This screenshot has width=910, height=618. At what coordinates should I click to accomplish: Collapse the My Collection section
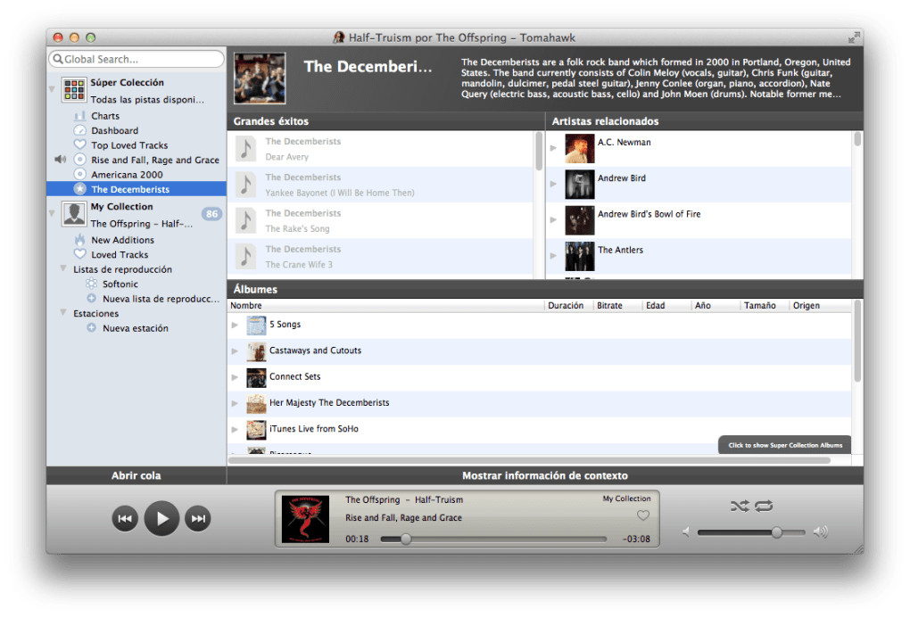tap(53, 213)
